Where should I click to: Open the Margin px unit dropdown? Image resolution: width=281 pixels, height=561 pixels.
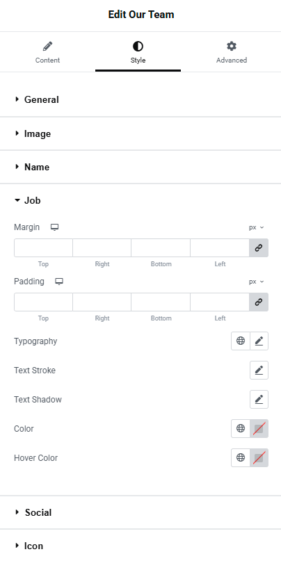pyautogui.click(x=256, y=227)
